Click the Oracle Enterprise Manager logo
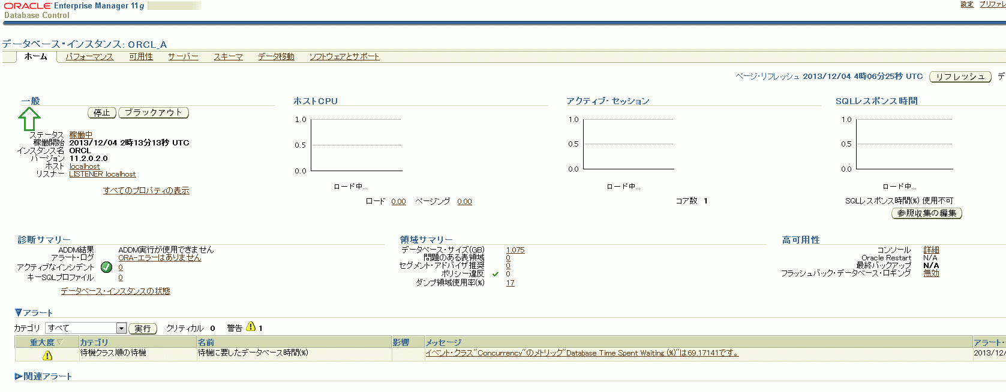This screenshot has height=392, width=1006. pos(74,6)
